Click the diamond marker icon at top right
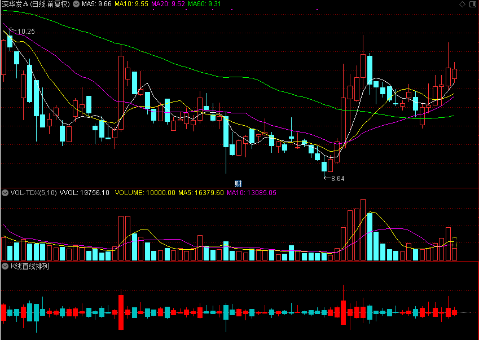 pyautogui.click(x=462, y=4)
